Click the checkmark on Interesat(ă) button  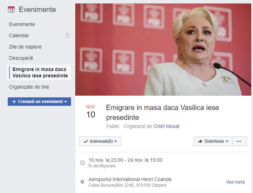click(x=86, y=141)
